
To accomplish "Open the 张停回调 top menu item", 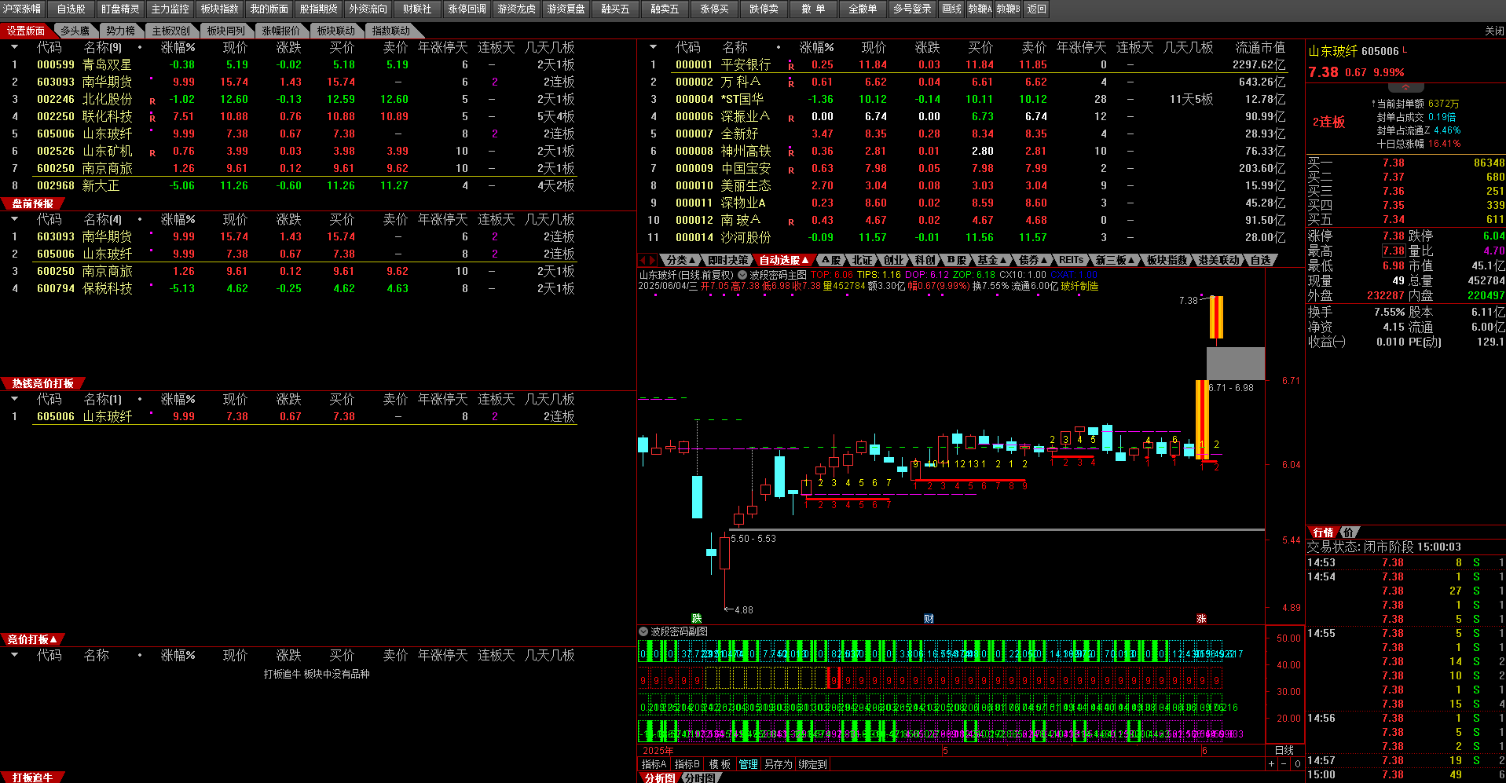I will click(467, 9).
